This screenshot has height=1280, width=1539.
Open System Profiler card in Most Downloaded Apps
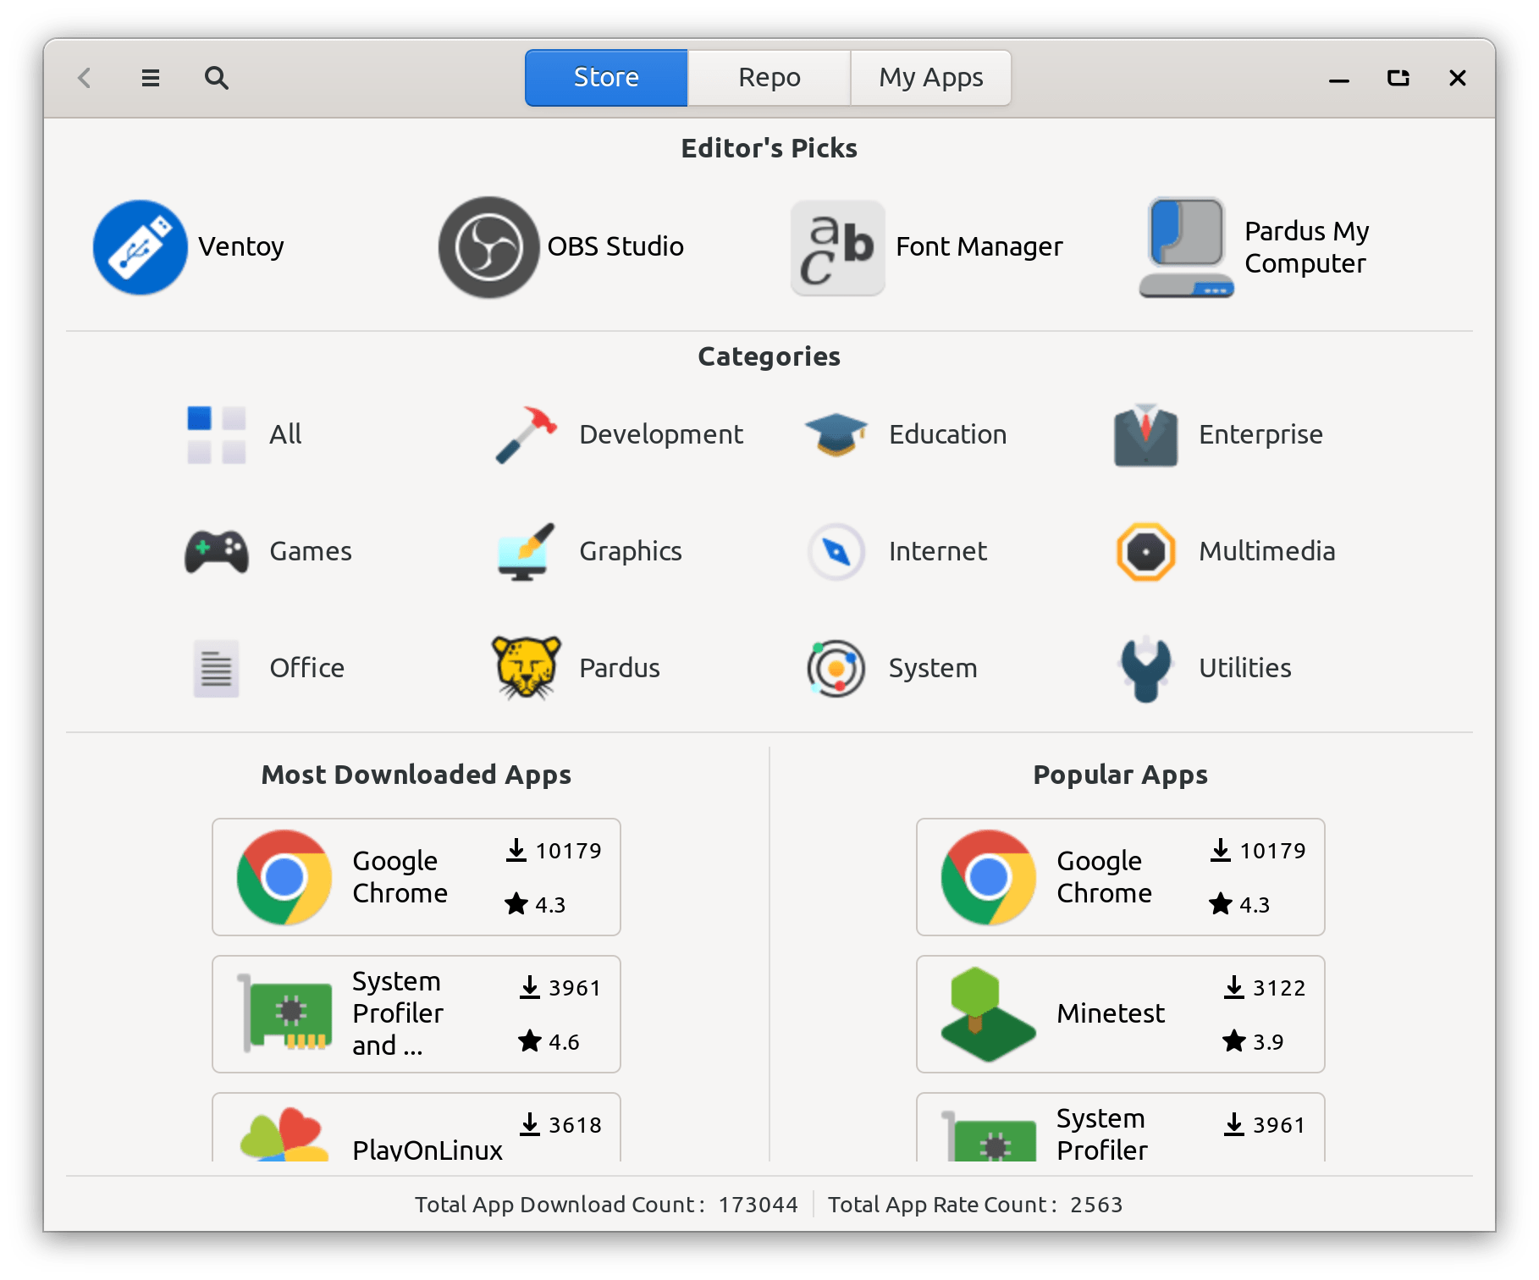pos(416,1014)
